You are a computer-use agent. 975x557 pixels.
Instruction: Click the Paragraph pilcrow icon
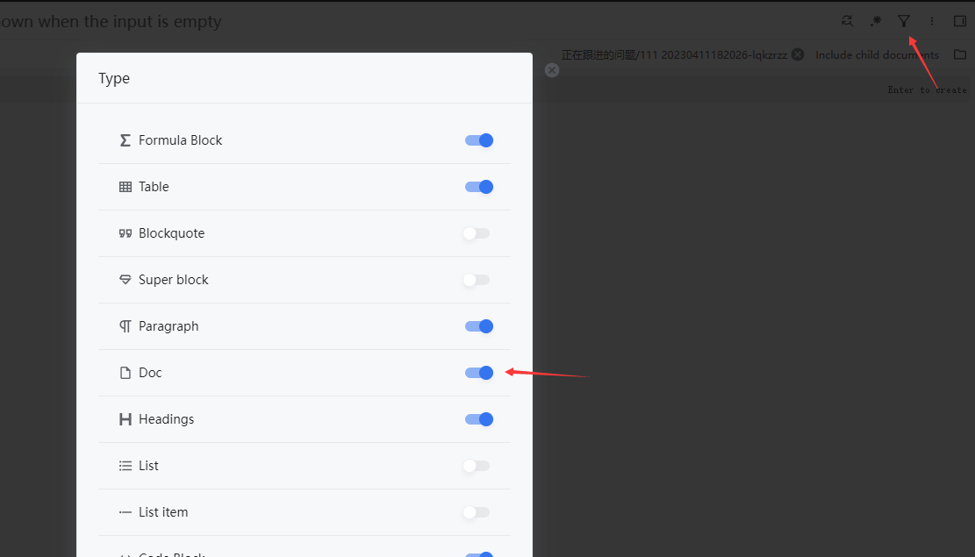click(124, 325)
